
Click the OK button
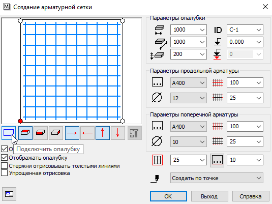click(x=168, y=196)
